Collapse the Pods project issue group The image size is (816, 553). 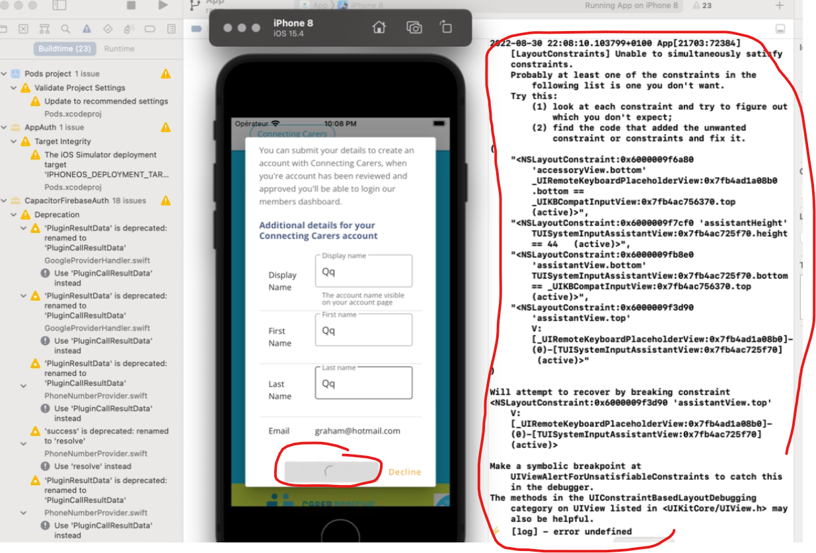click(x=5, y=74)
